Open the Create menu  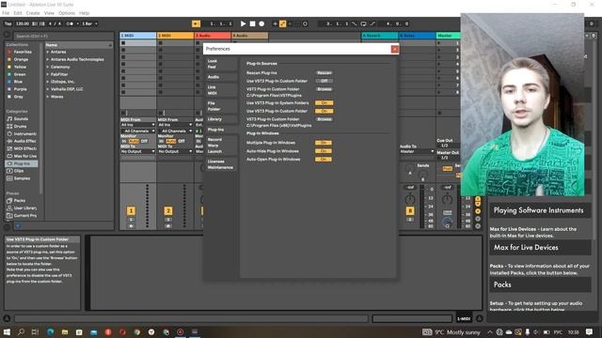(33, 13)
